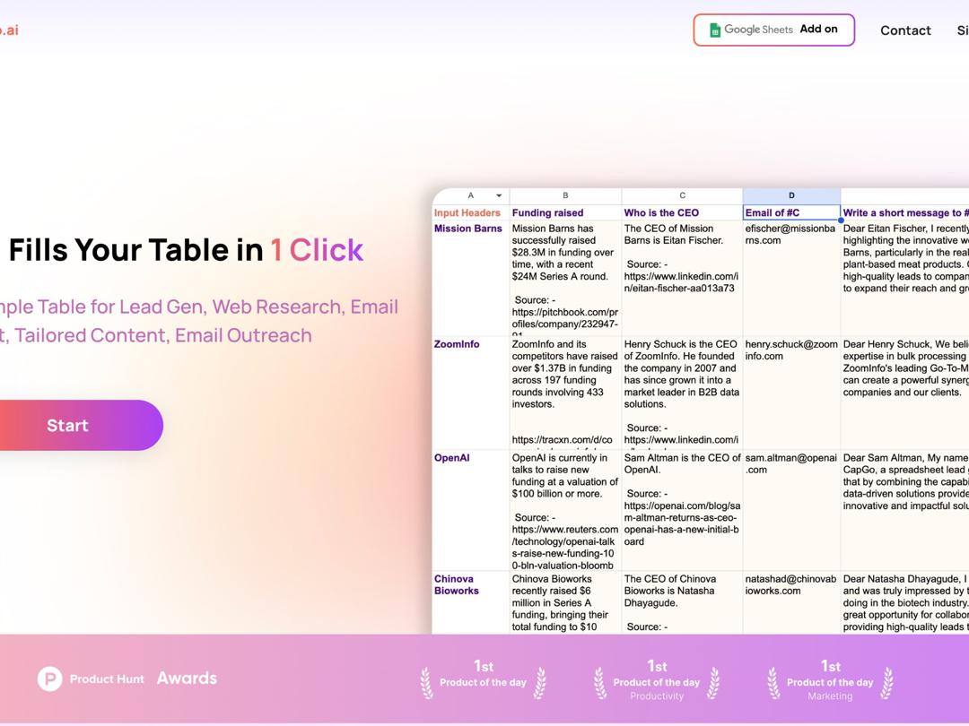Image resolution: width=969 pixels, height=726 pixels.
Task: Click the sam.altman email cell
Action: (x=790, y=464)
